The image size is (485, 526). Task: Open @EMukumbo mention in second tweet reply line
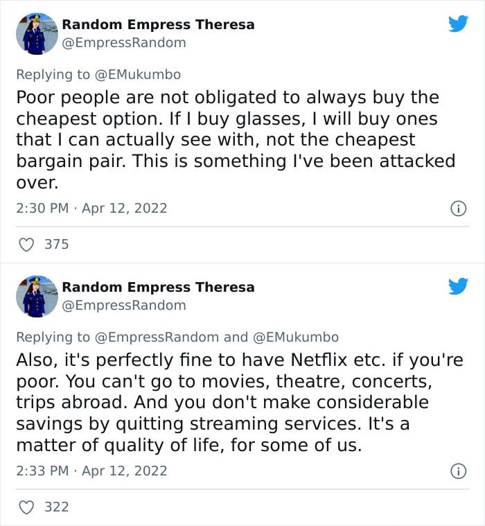click(295, 337)
